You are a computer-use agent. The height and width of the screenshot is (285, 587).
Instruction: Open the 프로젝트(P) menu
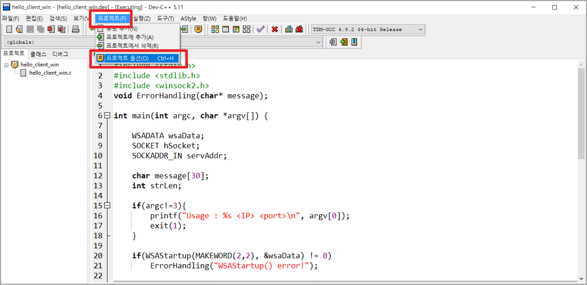112,19
